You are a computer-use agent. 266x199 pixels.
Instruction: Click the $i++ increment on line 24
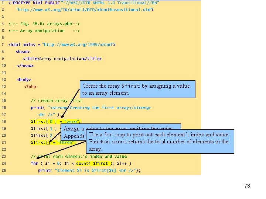[123, 164]
